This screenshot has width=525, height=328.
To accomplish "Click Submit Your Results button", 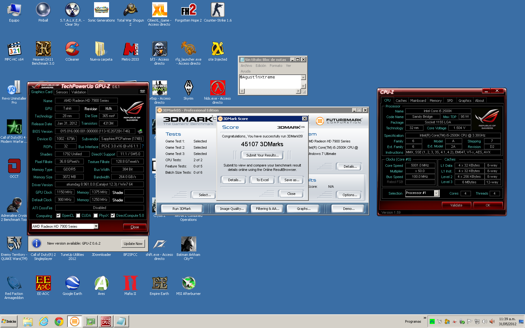I will coord(262,155).
